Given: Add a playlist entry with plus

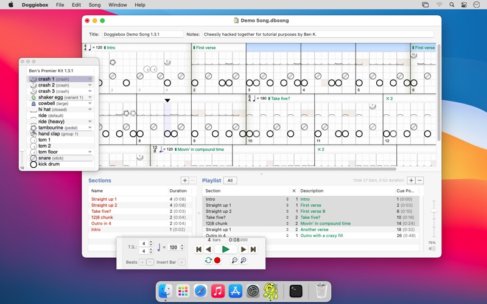Looking at the screenshot, I should (412, 181).
